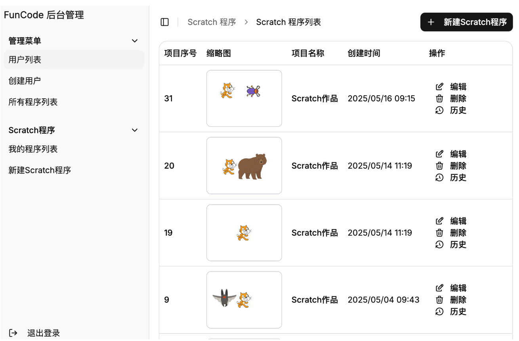Click the trash icon for project 20

click(439, 166)
